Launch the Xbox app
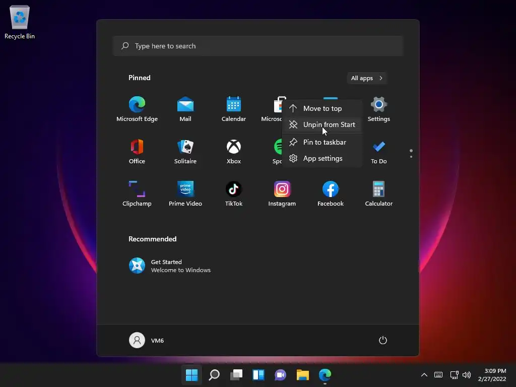 (x=234, y=152)
